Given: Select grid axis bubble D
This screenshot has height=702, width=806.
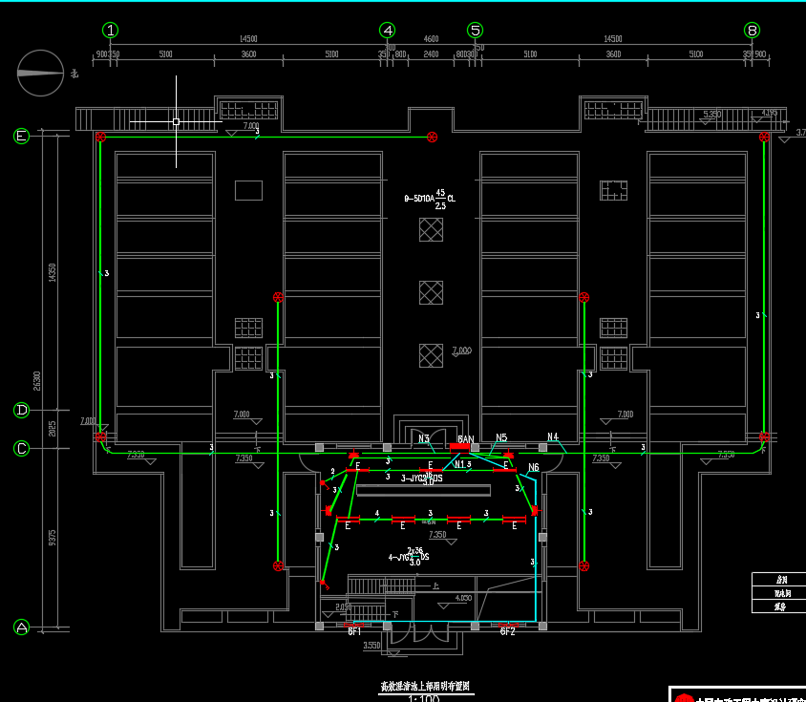Looking at the screenshot, I should pos(22,410).
